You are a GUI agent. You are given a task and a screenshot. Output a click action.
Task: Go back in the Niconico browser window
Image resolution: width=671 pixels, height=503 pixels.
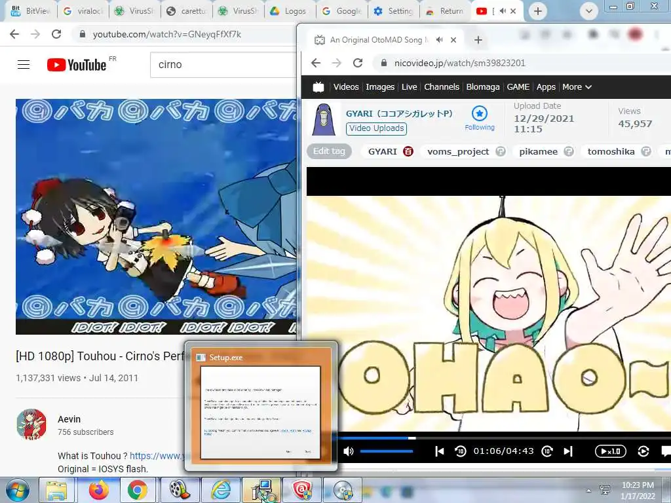tap(316, 63)
